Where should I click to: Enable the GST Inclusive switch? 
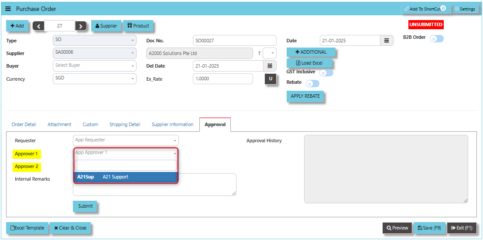pyautogui.click(x=326, y=73)
